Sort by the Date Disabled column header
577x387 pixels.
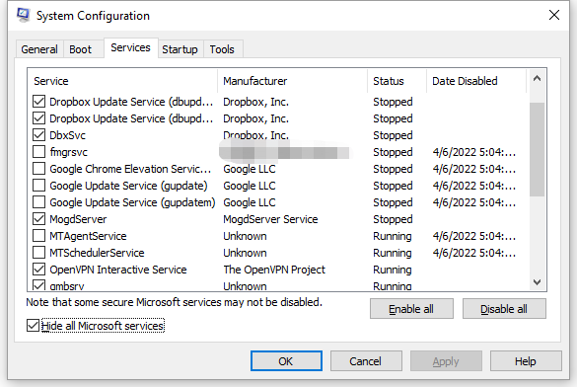pyautogui.click(x=476, y=81)
